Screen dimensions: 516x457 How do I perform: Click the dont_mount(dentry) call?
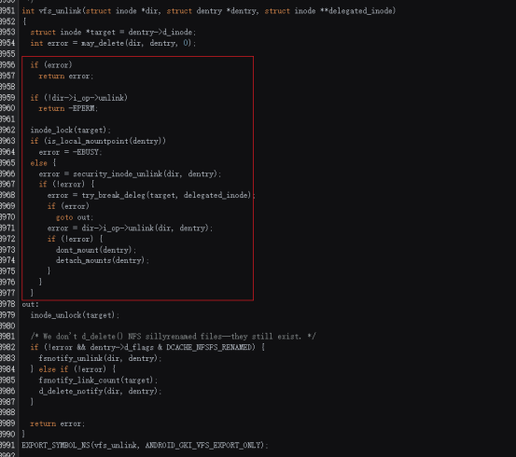(x=94, y=250)
